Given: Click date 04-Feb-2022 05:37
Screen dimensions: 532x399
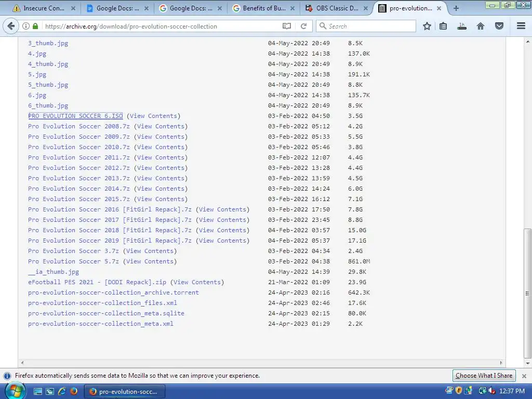Looking at the screenshot, I should [299, 241].
